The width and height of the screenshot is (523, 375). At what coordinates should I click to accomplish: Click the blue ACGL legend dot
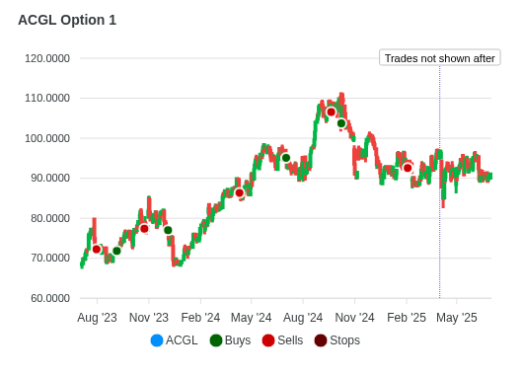point(157,340)
